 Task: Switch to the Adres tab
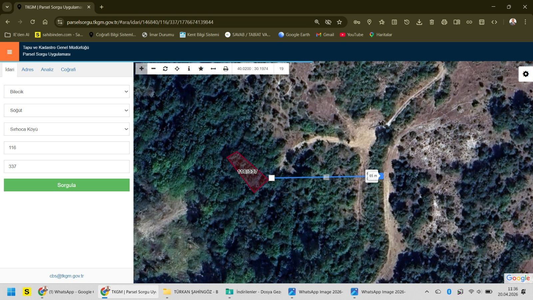pos(27,70)
